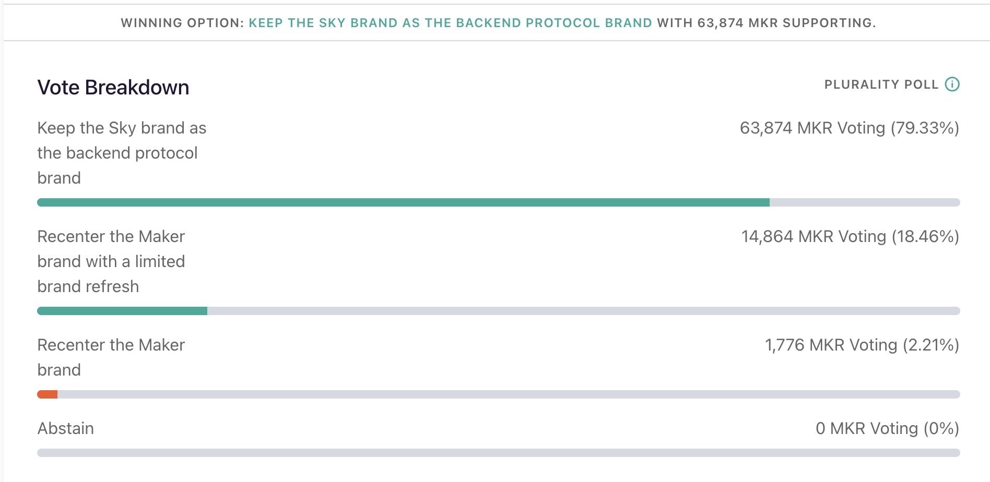Select the Recenter the Maker brand option label

[111, 357]
